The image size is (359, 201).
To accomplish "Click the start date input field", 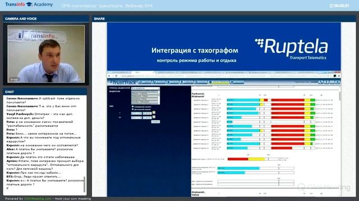I will pyautogui.click(x=136, y=113).
